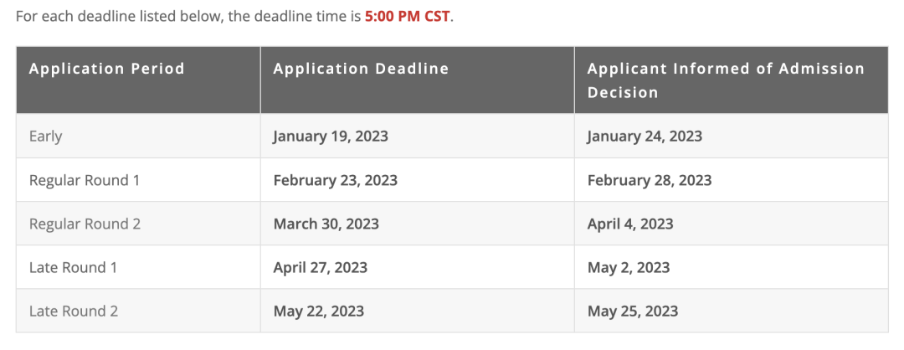Click the April 4, 2023 decision date
904x350 pixels.
click(630, 224)
